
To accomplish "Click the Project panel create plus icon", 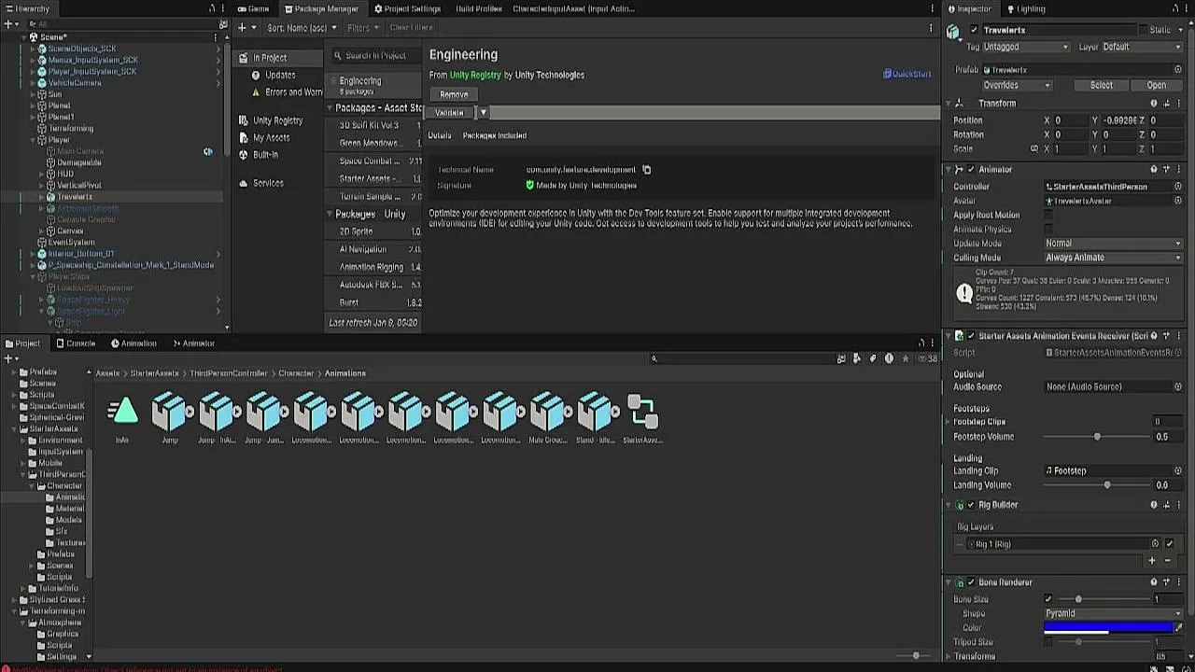I will 9,358.
